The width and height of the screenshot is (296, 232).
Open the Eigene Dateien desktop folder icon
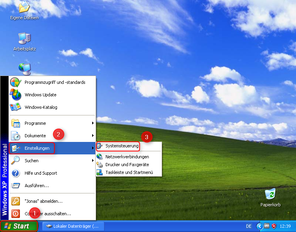click(x=24, y=7)
